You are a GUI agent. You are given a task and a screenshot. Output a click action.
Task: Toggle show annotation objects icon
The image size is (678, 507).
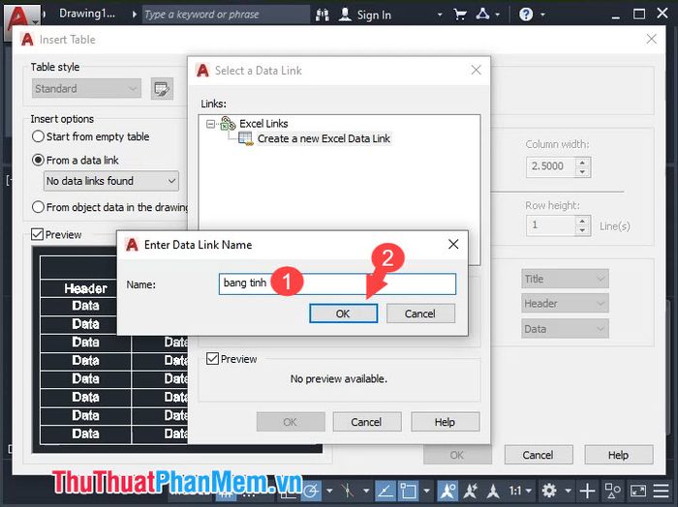pyautogui.click(x=447, y=491)
